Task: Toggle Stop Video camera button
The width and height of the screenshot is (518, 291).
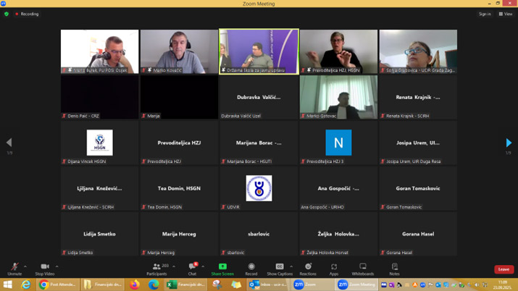Action: [x=45, y=268]
